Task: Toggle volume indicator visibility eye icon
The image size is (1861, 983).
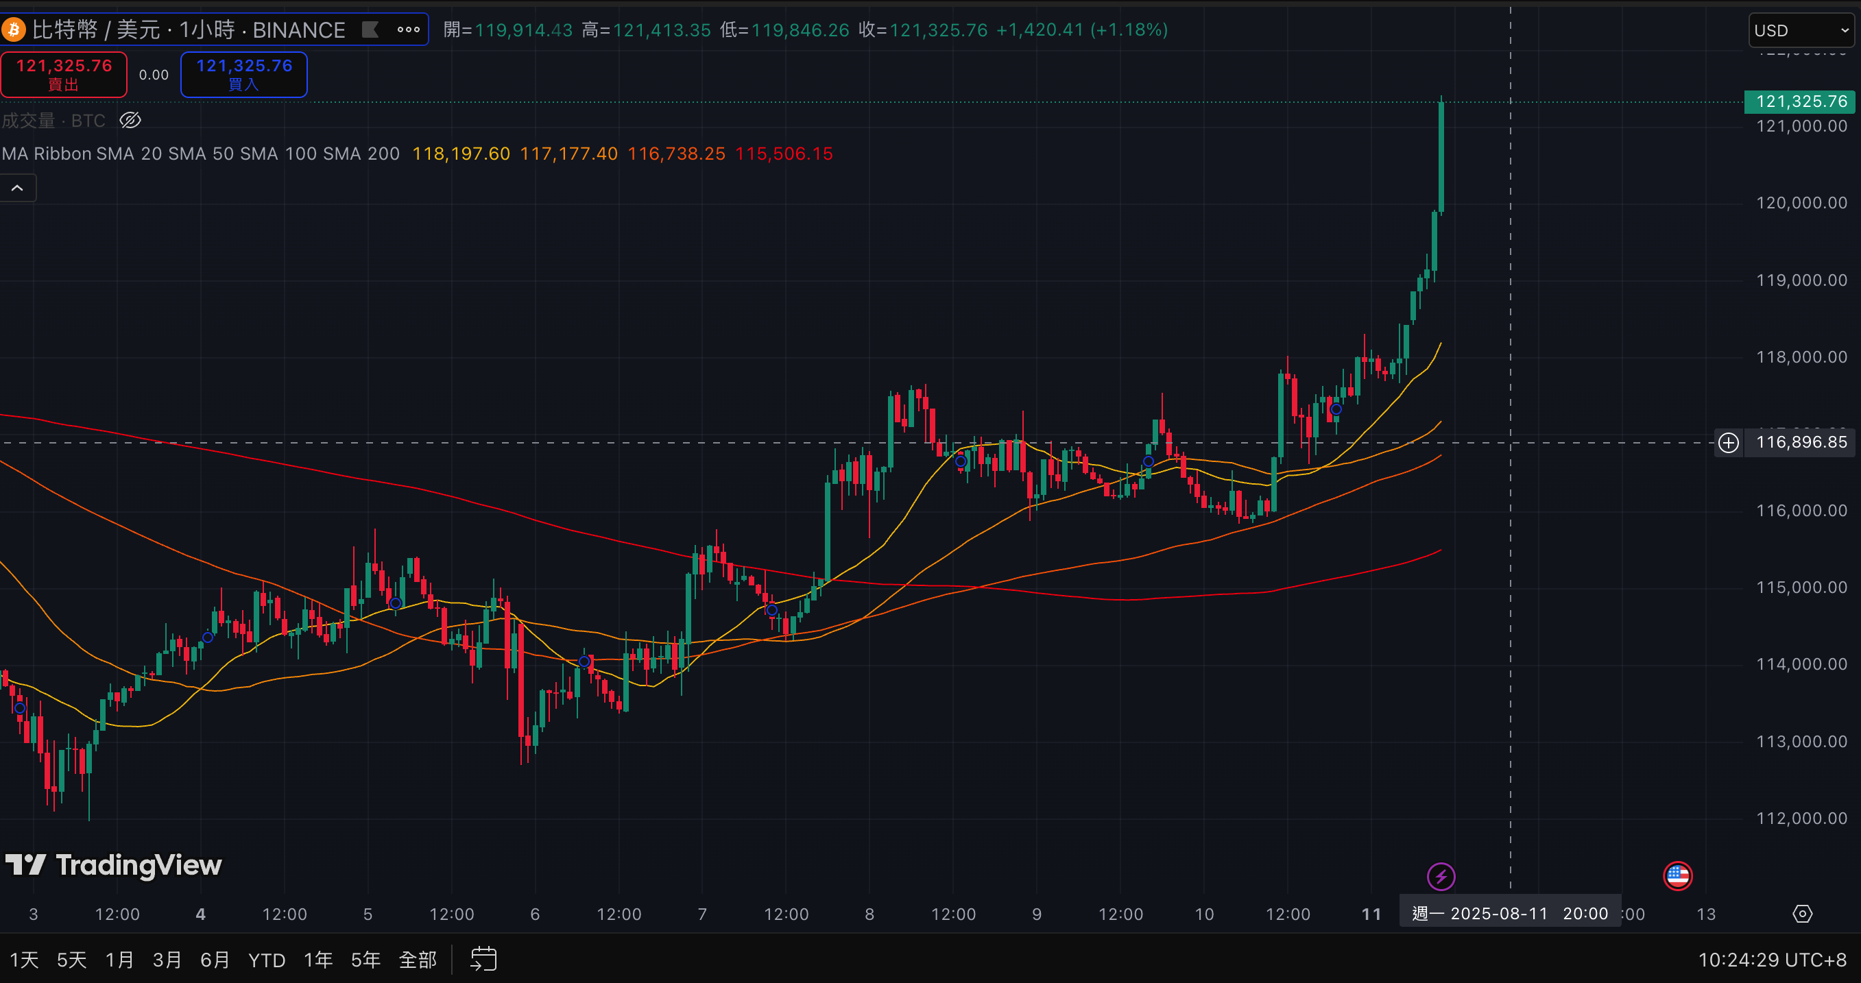Action: 130,120
